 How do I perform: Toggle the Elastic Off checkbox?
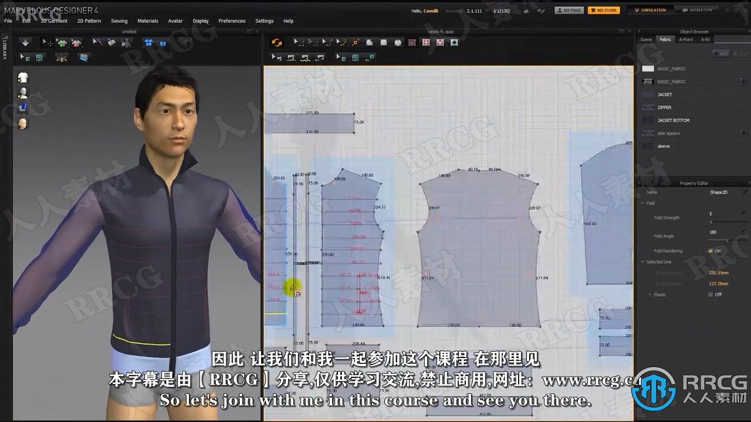click(x=711, y=294)
